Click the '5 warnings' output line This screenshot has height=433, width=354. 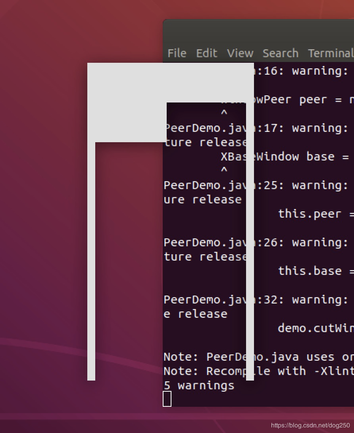pyautogui.click(x=199, y=385)
